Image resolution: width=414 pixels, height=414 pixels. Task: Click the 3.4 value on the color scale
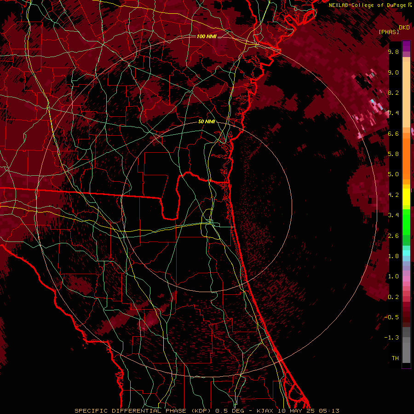pyautogui.click(x=393, y=215)
